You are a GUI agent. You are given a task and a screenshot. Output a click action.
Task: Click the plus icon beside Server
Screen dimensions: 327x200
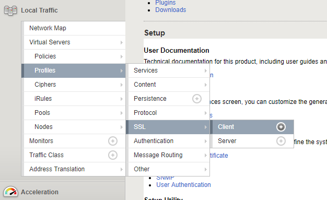281,141
